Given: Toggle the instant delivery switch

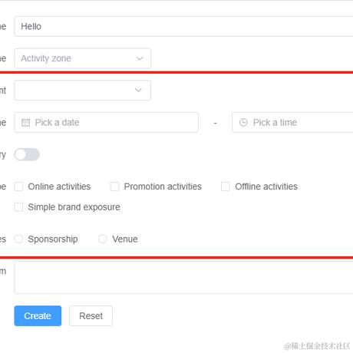Looking at the screenshot, I should 27,154.
